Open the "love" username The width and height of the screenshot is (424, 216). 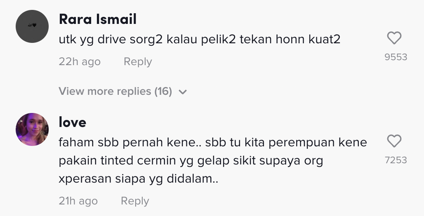(x=73, y=122)
